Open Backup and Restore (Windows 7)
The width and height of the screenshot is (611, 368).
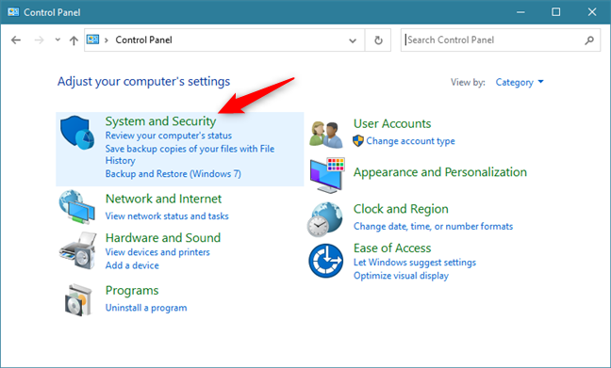click(x=173, y=173)
